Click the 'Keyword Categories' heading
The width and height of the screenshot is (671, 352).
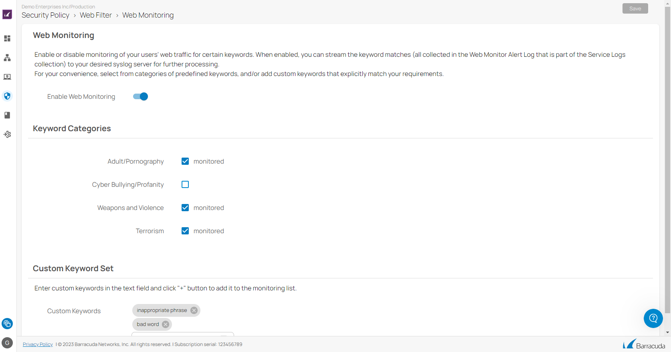click(72, 128)
